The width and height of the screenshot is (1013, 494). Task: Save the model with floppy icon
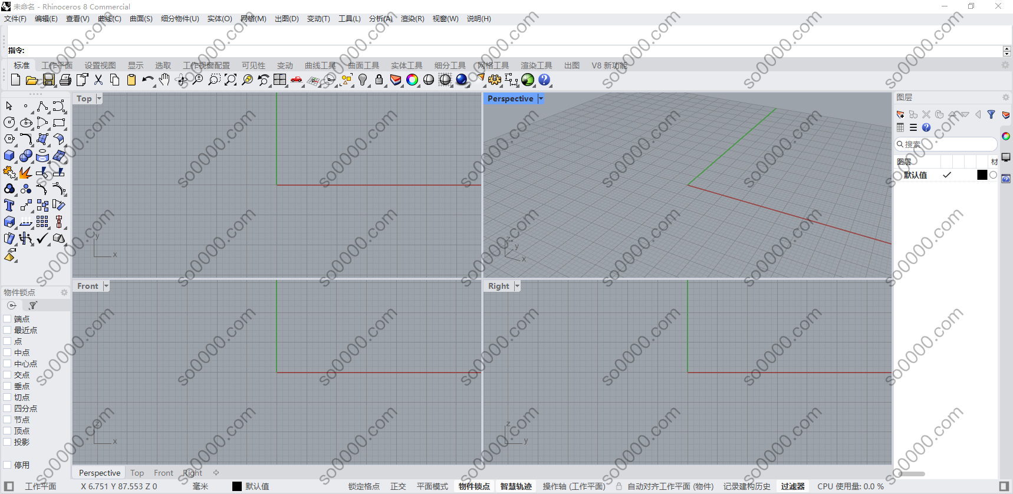pyautogui.click(x=49, y=80)
